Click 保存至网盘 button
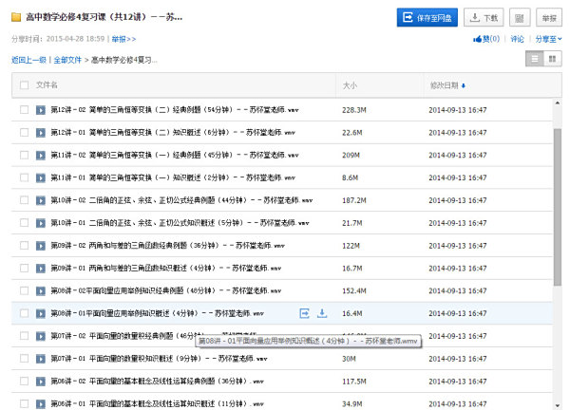Screen dimensions: 570x410 tap(427, 17)
